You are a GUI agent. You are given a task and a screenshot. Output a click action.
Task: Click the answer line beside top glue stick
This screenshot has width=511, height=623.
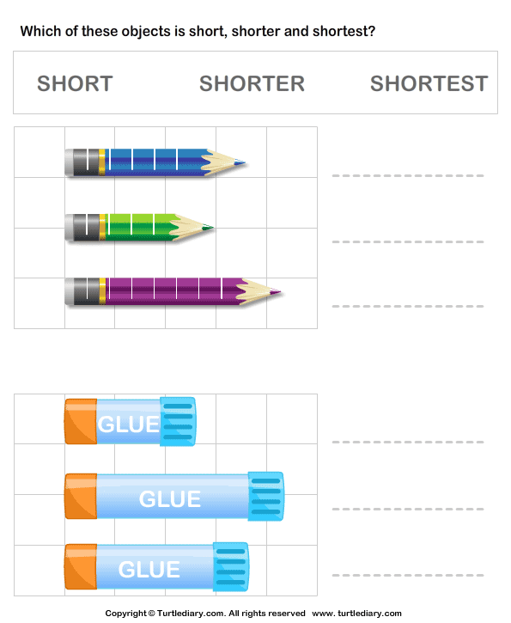pyautogui.click(x=408, y=442)
